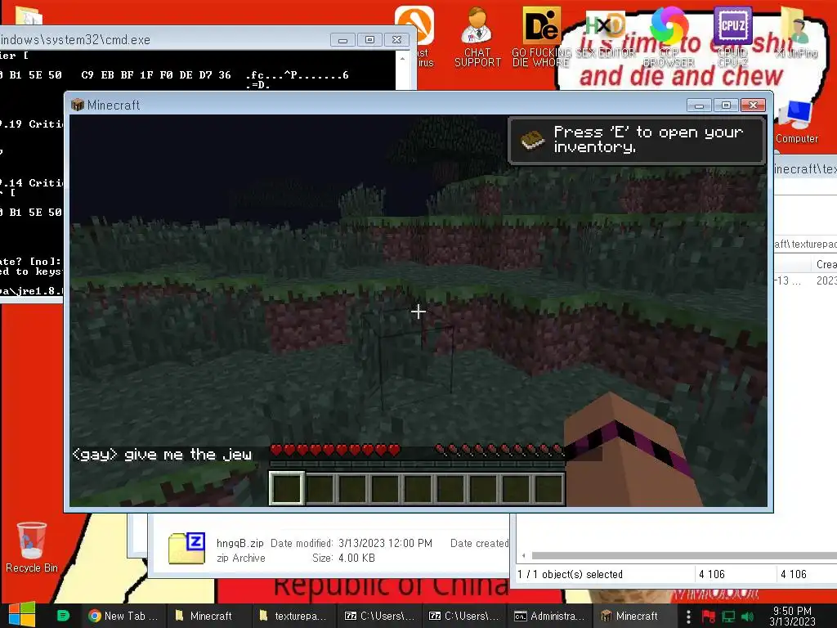837x628 pixels.
Task: Open the Computer desktop icon
Action: 796,122
